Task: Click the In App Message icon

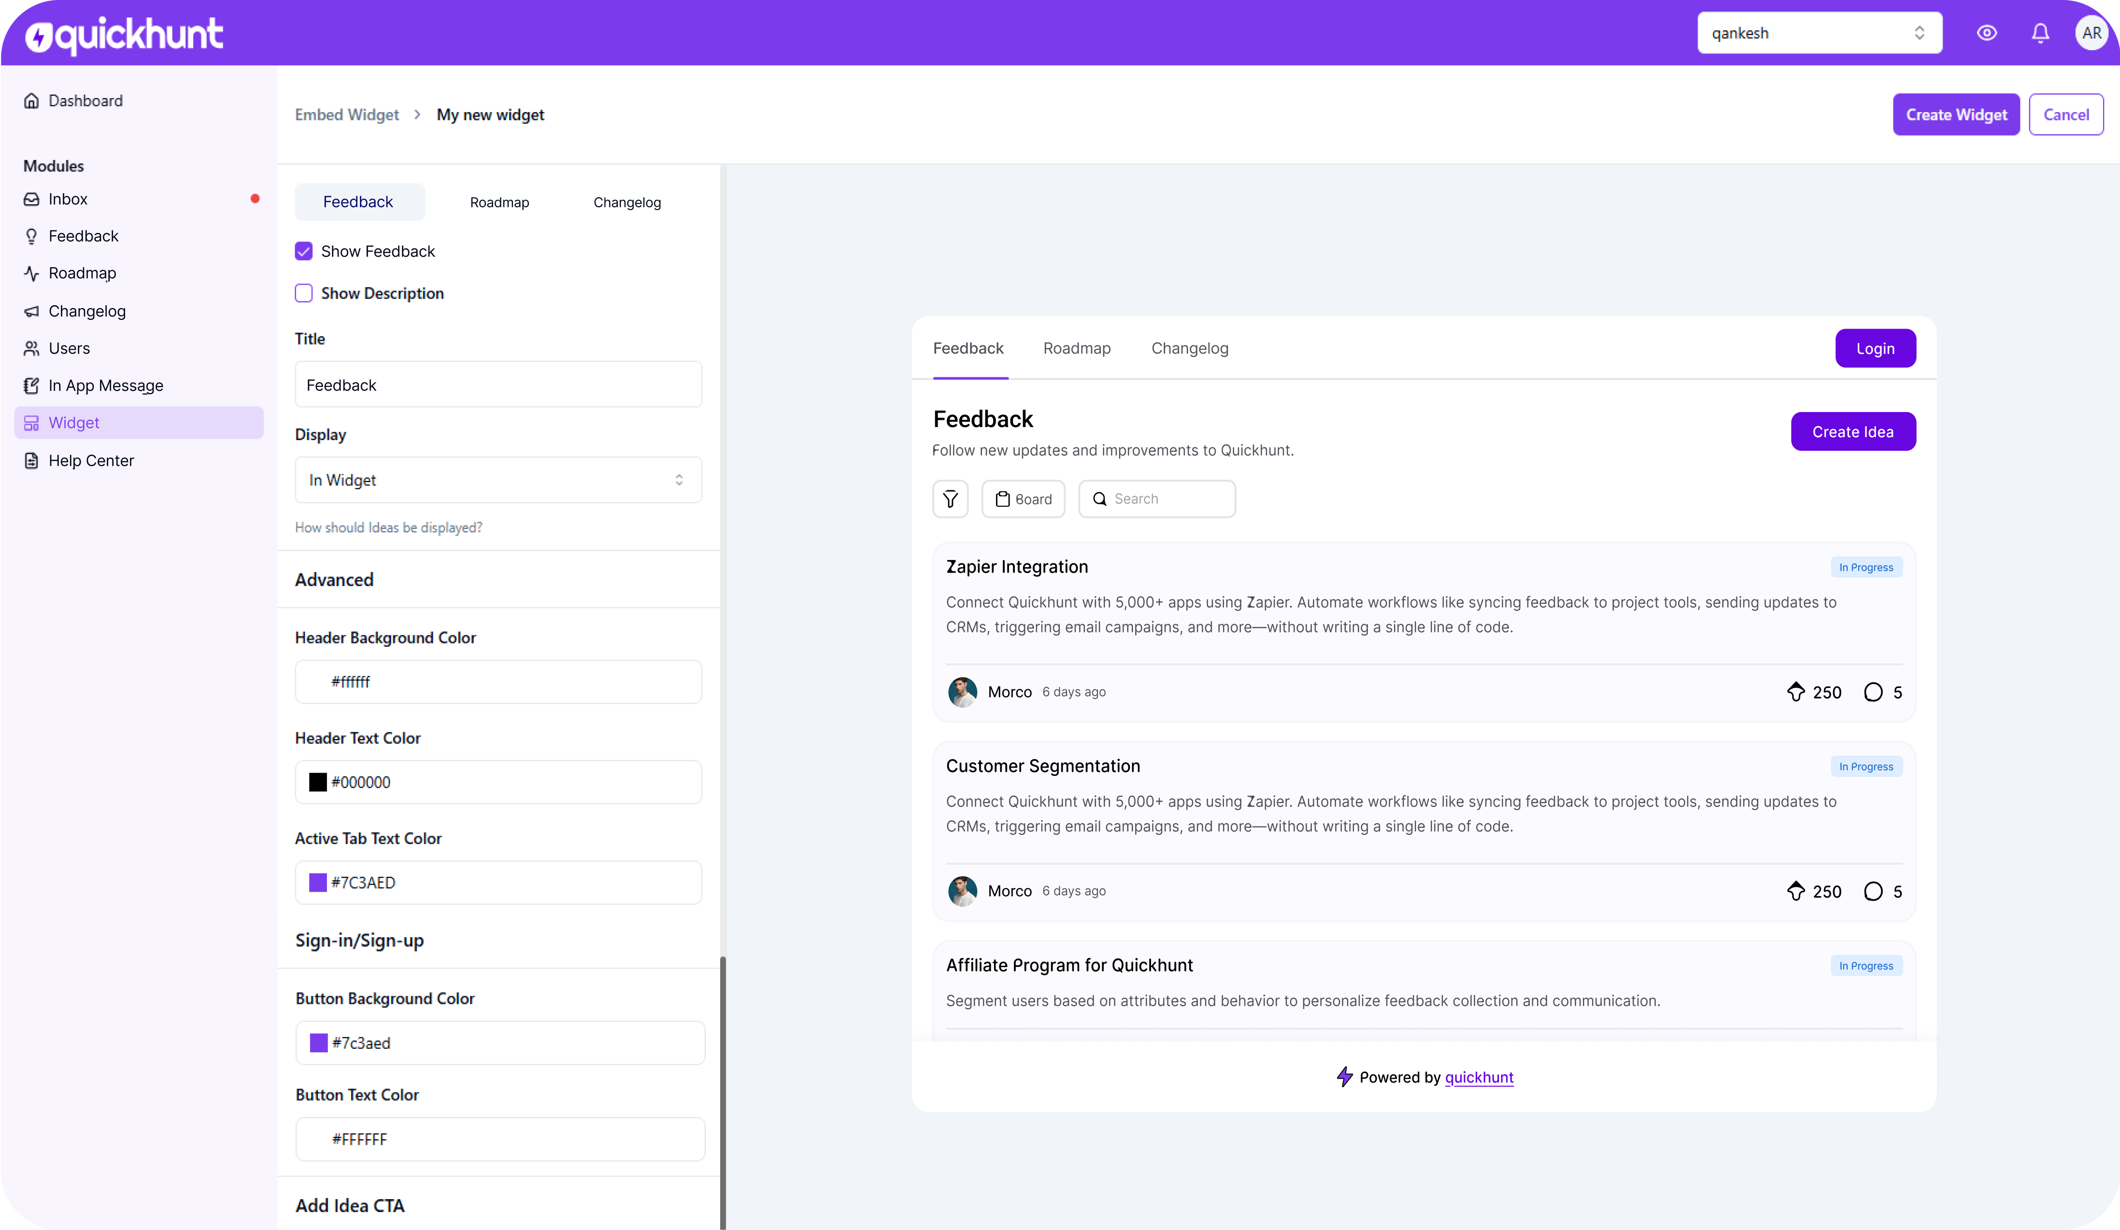Action: 31,386
